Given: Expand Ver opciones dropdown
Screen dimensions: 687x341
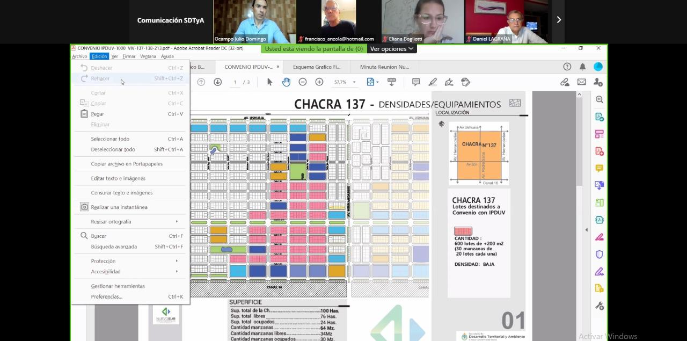Looking at the screenshot, I should tap(392, 49).
